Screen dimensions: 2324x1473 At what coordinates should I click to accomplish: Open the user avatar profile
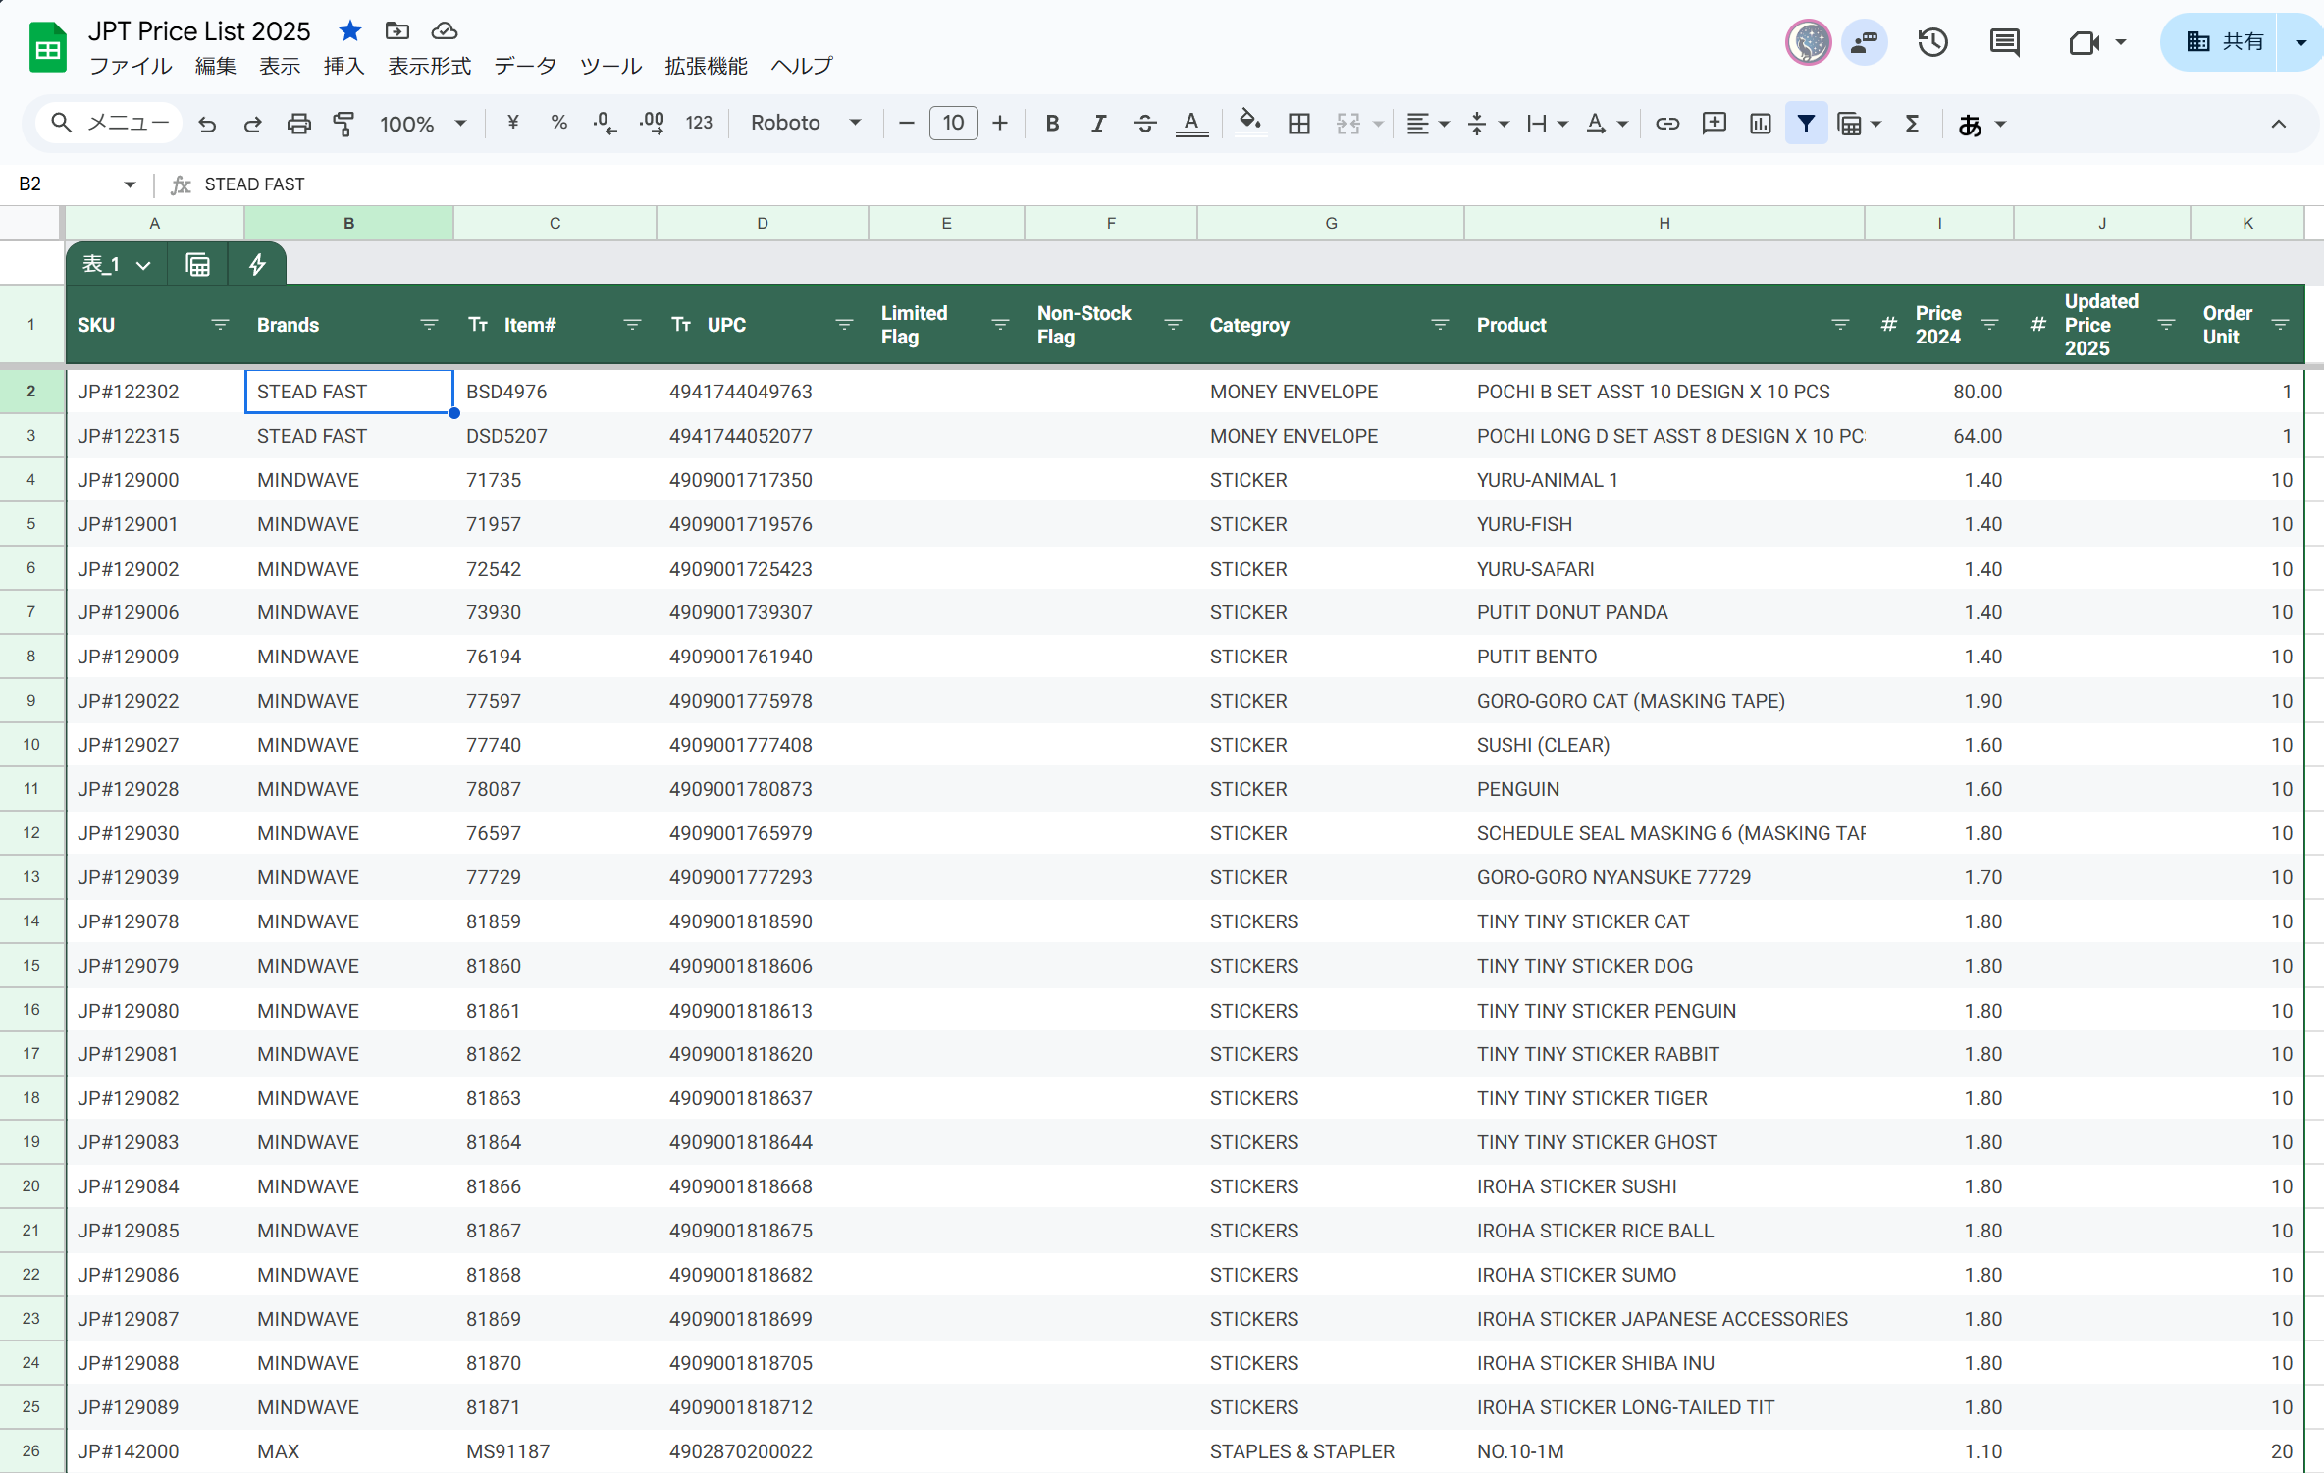(x=1808, y=42)
